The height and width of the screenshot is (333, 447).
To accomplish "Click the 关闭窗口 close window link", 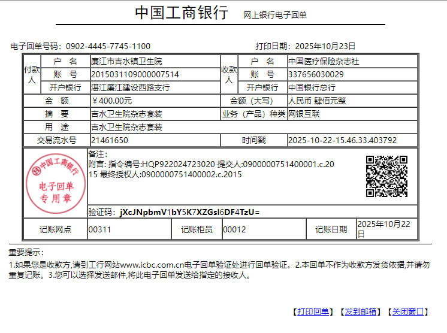I will 407,311.
